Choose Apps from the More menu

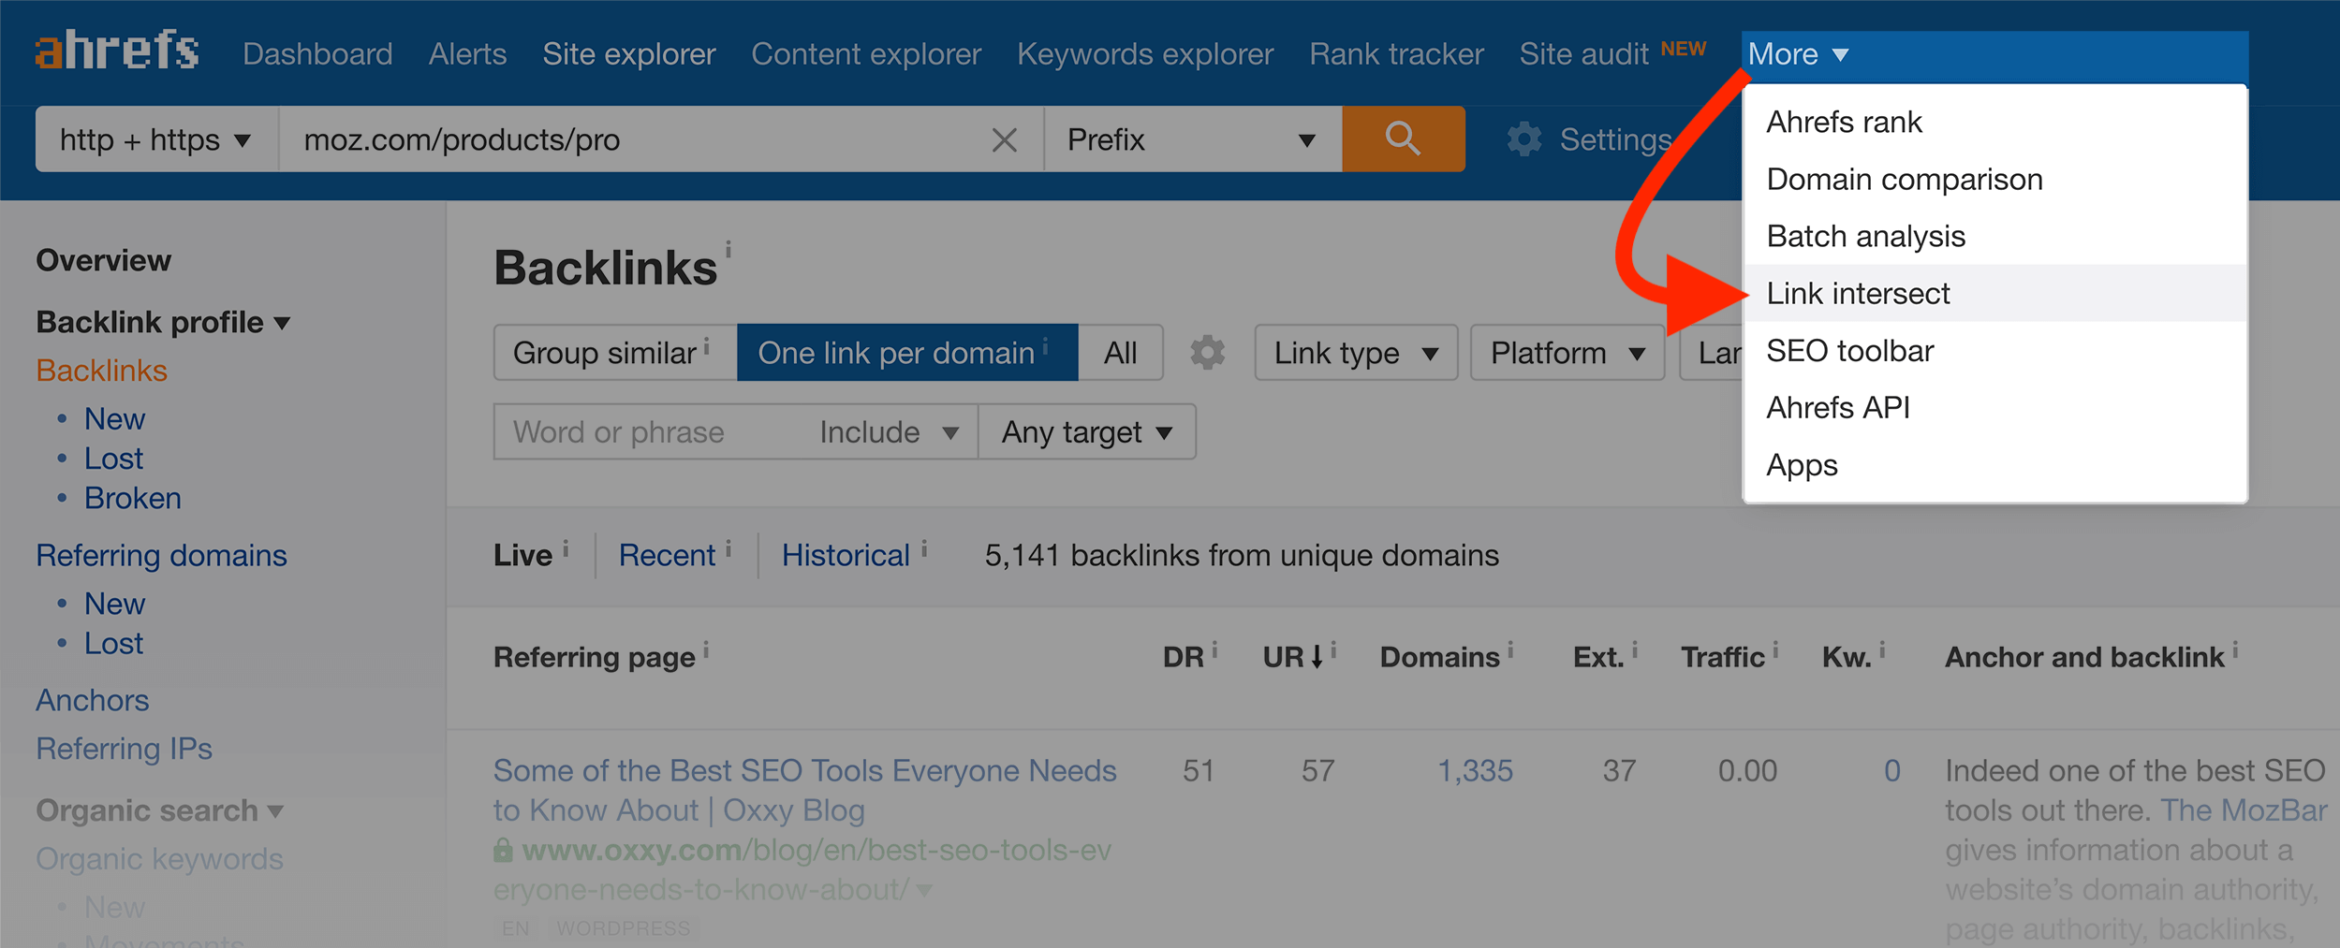(x=1994, y=465)
